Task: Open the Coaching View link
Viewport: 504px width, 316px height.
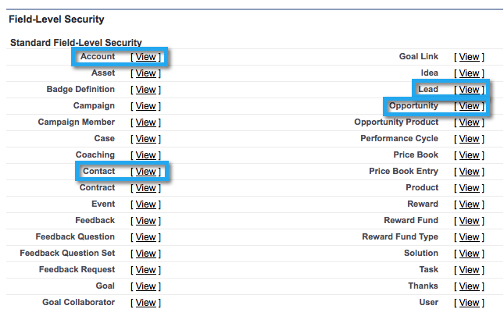Action: click(x=145, y=155)
